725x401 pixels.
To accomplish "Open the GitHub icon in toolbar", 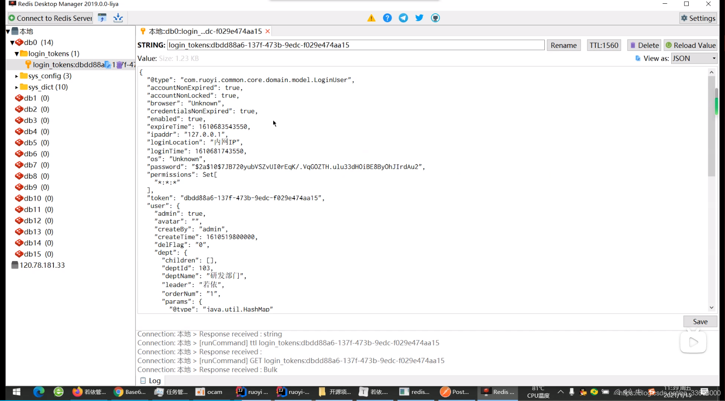I will 436,18.
